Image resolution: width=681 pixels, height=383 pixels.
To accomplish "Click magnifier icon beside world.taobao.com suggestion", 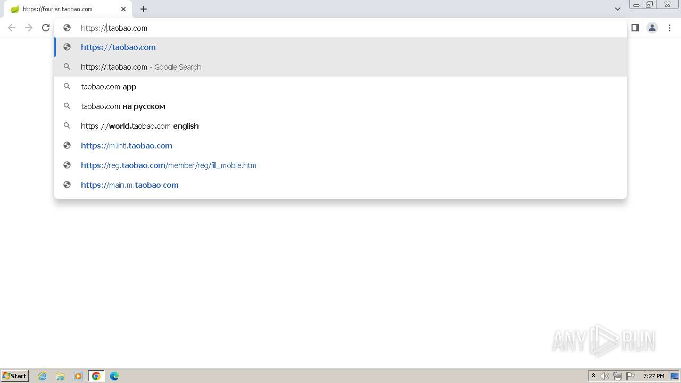I will pos(67,126).
